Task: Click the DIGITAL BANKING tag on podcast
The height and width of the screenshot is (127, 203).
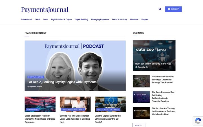Action: pyautogui.click(x=36, y=77)
